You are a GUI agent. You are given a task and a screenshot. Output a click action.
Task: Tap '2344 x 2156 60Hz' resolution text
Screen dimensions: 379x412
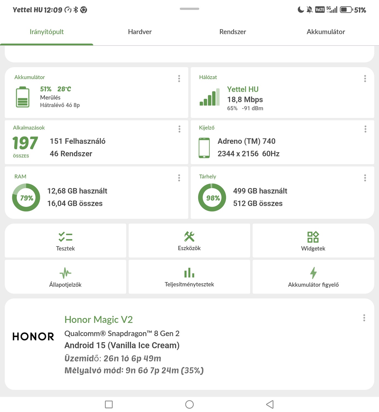point(249,154)
